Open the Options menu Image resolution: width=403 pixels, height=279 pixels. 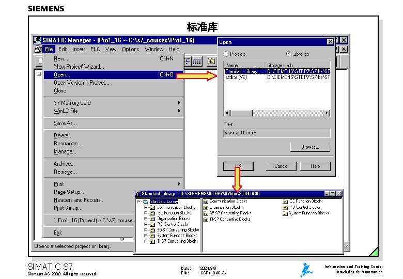pyautogui.click(x=131, y=49)
